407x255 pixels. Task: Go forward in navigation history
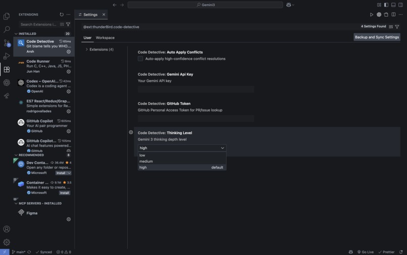(x=122, y=5)
